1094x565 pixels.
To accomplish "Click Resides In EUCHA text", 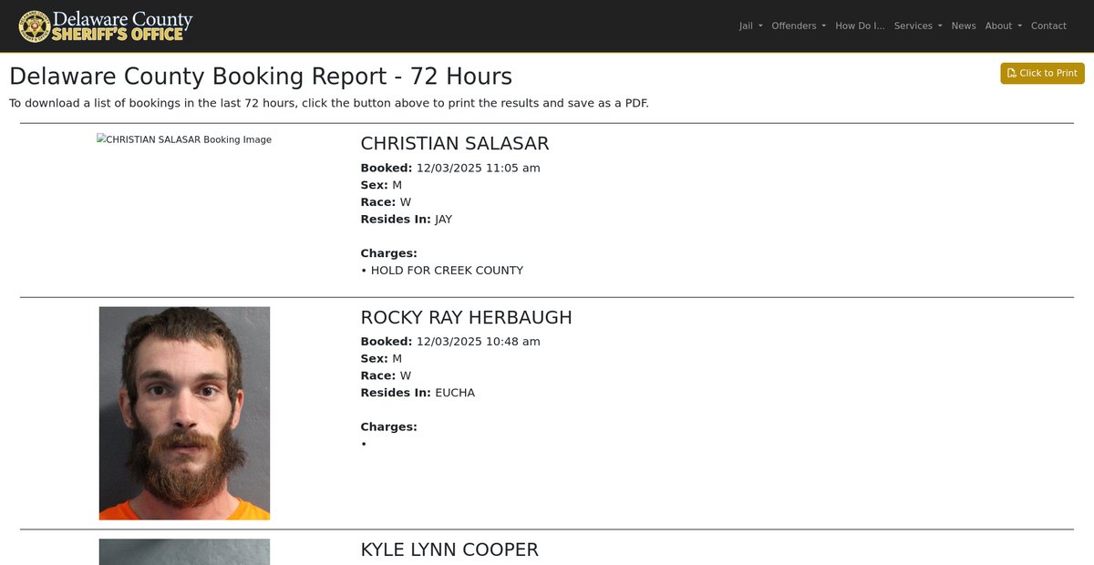I will point(418,393).
